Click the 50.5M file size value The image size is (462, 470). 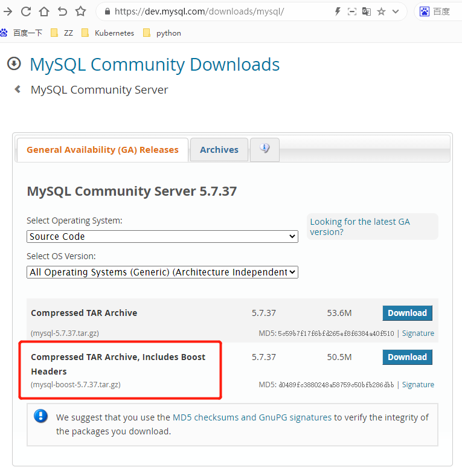coord(339,357)
